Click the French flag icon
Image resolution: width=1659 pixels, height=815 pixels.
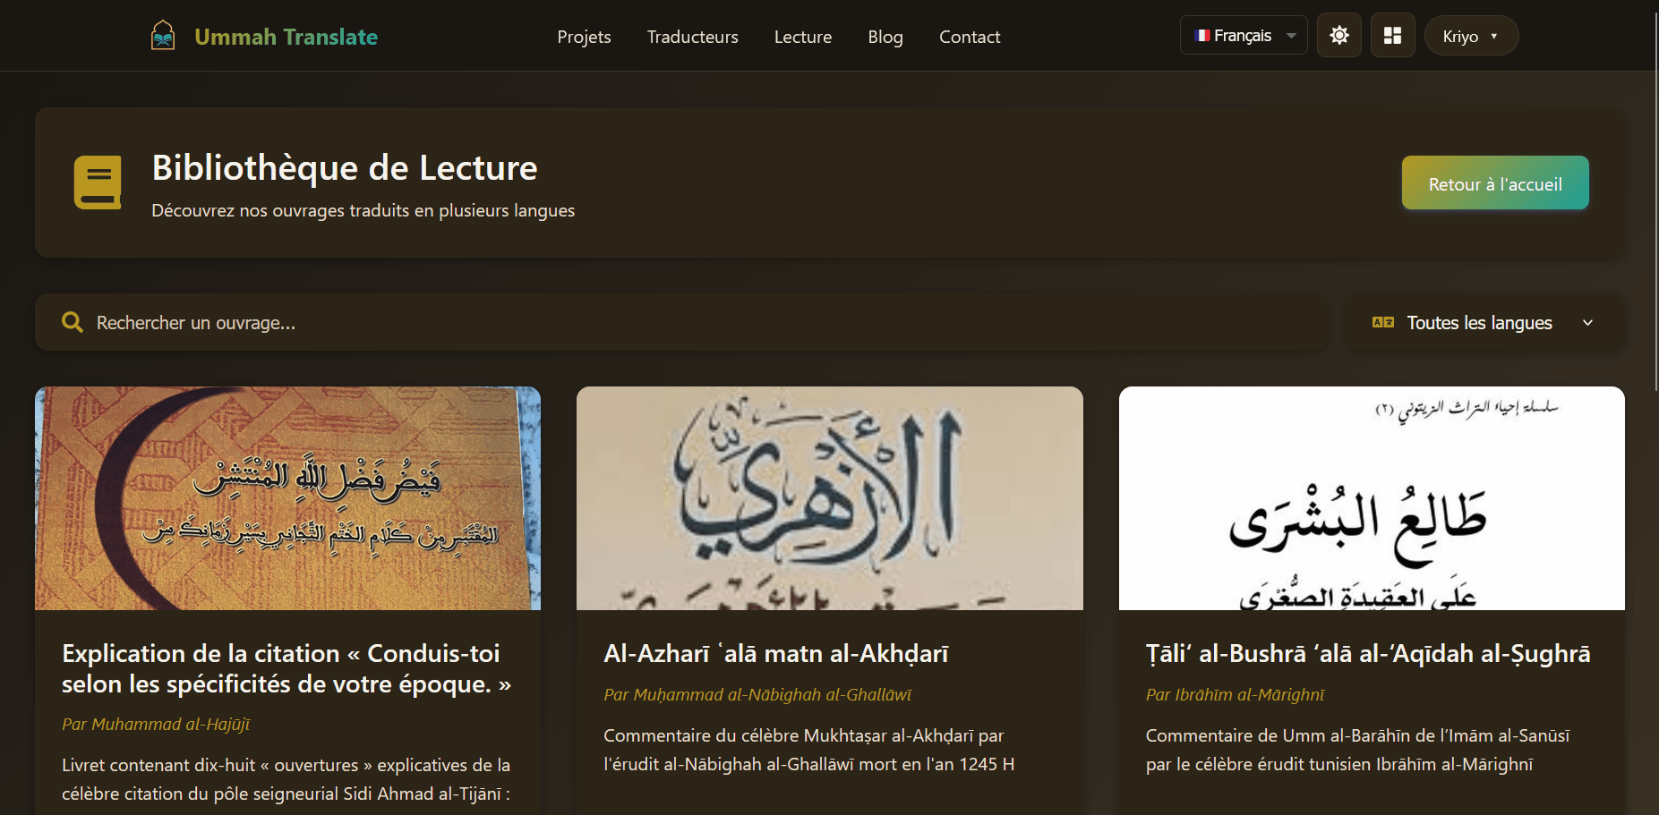click(x=1201, y=36)
